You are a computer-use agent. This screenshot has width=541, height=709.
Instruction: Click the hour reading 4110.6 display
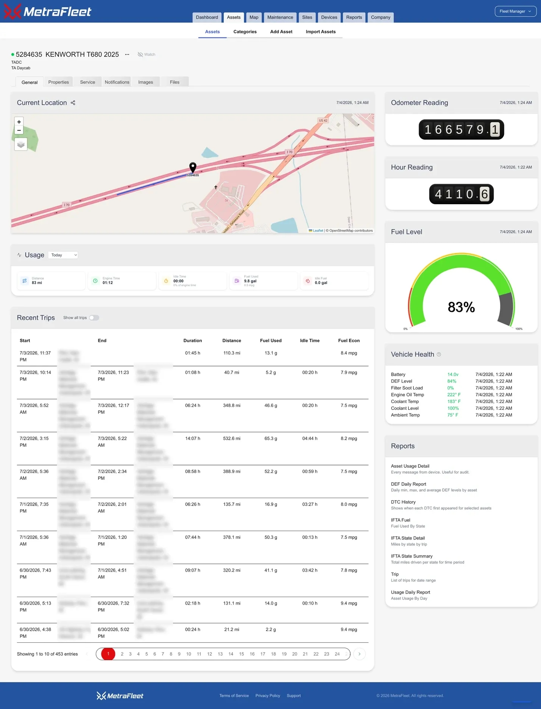(461, 194)
